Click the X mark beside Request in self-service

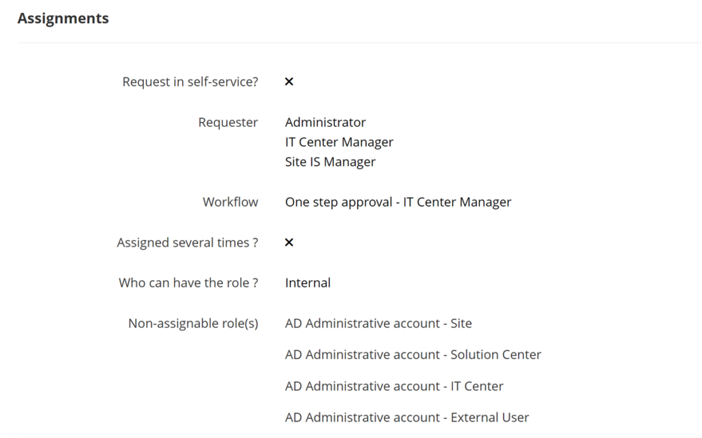[x=289, y=82]
